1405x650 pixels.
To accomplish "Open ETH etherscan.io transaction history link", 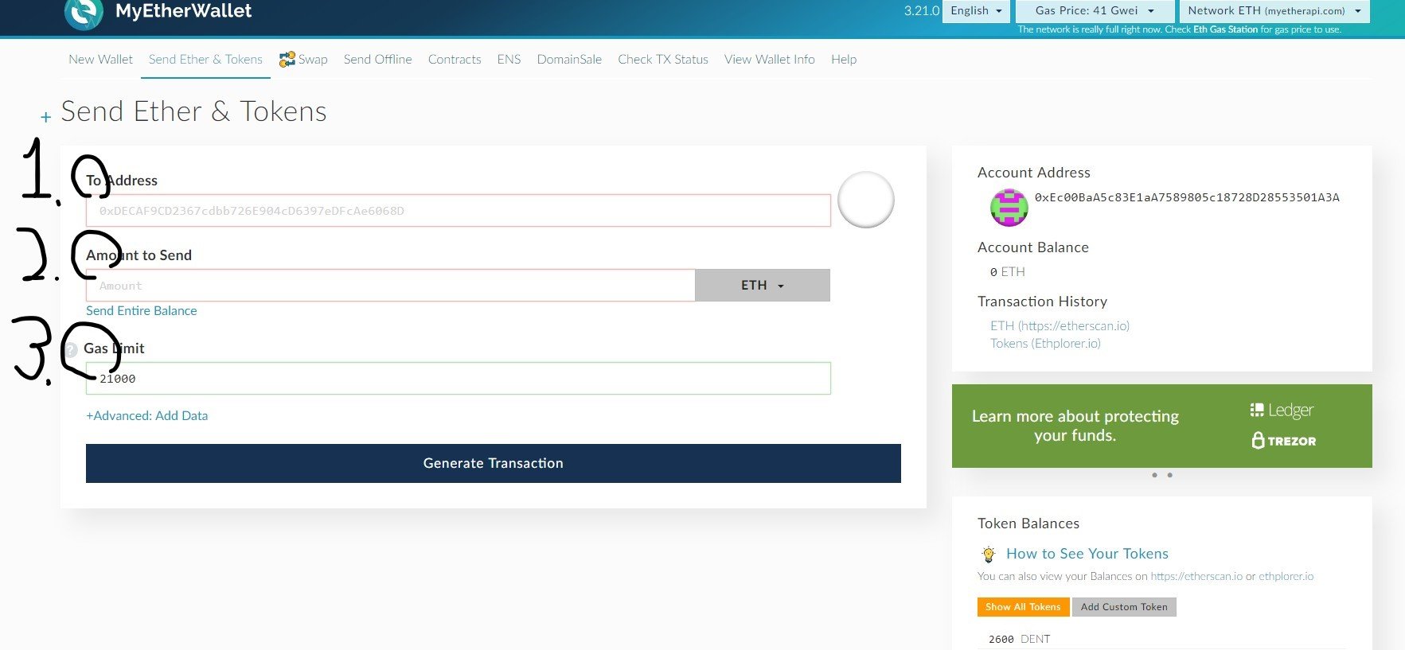I will tap(1060, 326).
